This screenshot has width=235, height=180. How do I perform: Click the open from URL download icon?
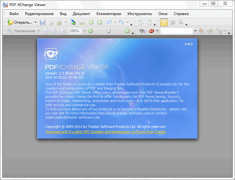coord(73,22)
